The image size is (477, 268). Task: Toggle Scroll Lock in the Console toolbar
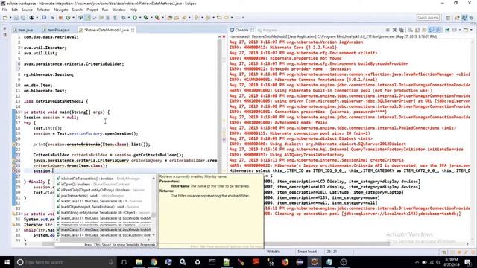(417, 30)
